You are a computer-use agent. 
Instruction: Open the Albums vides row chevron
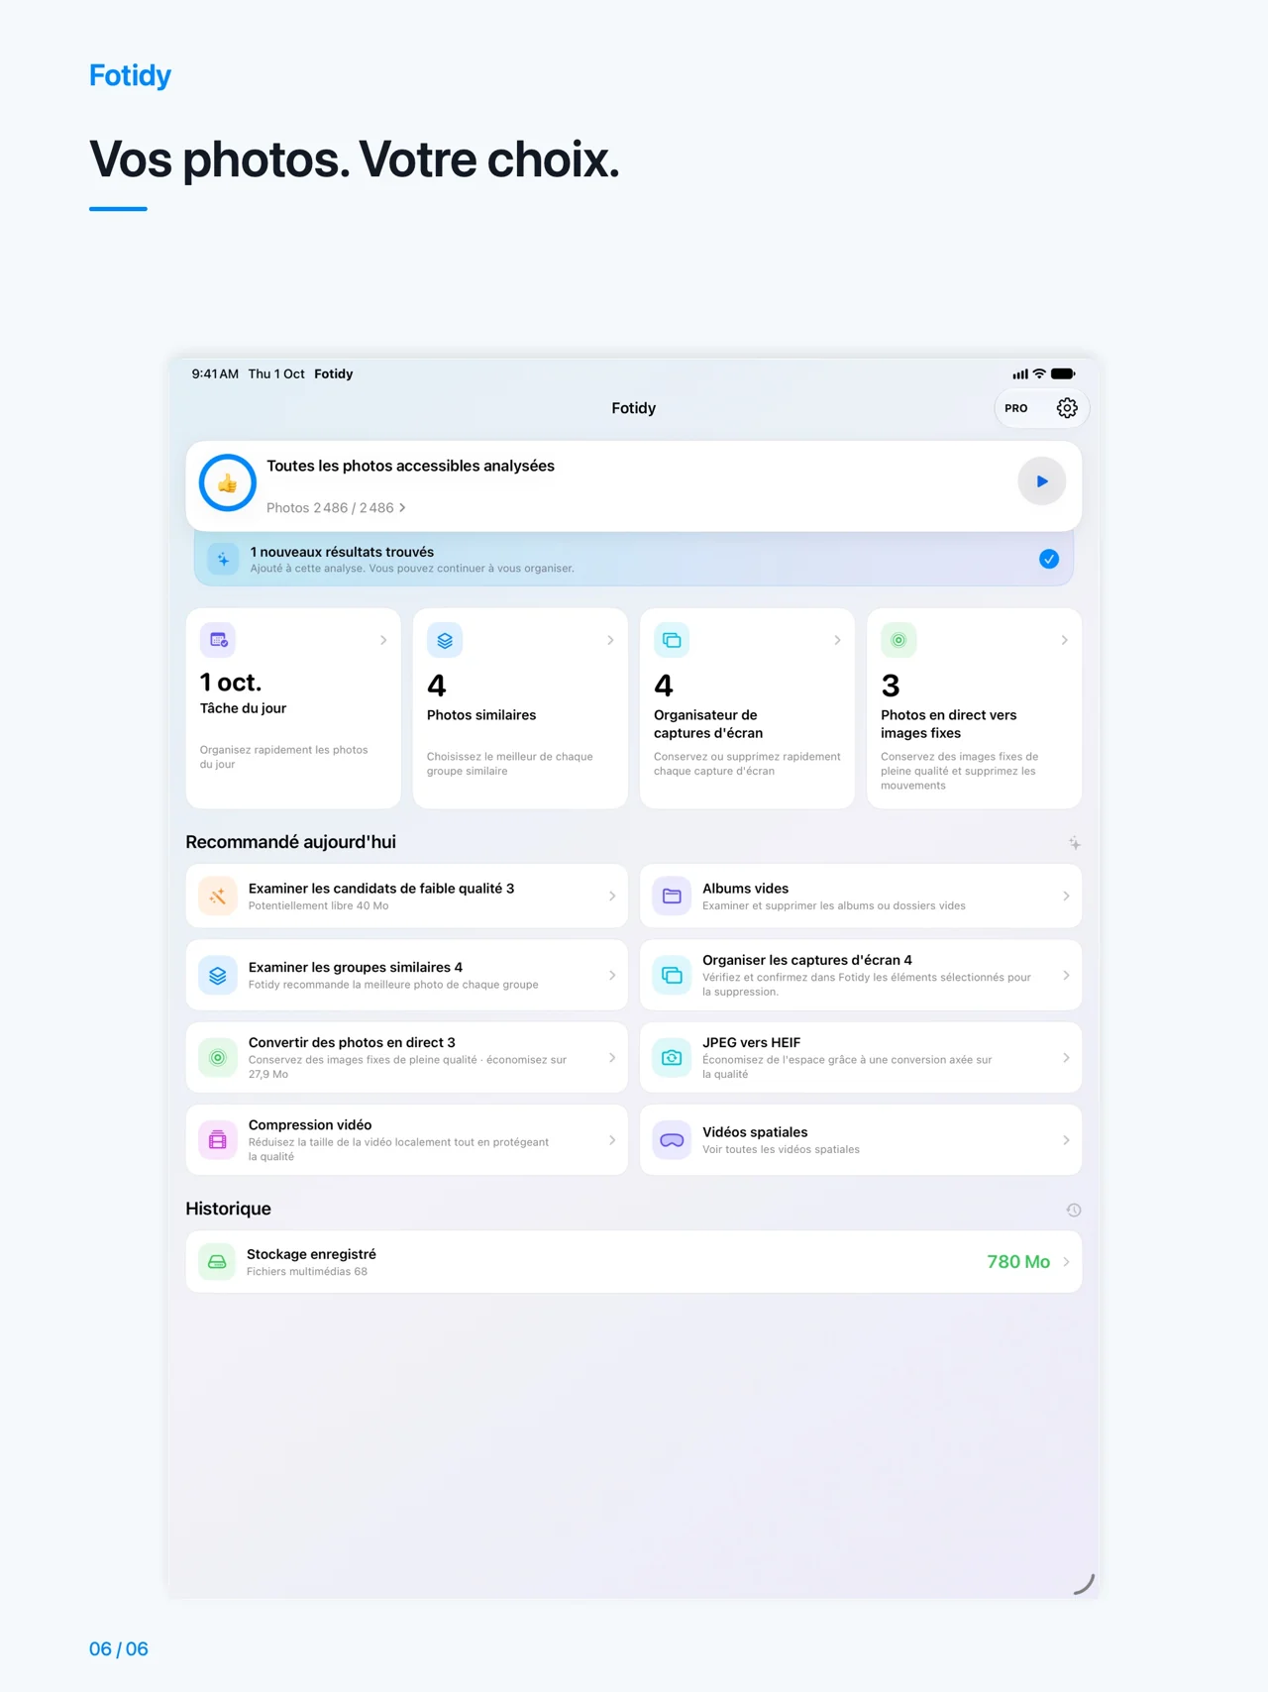click(x=1066, y=897)
